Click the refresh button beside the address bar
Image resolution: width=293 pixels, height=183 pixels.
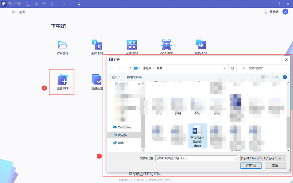point(232,68)
